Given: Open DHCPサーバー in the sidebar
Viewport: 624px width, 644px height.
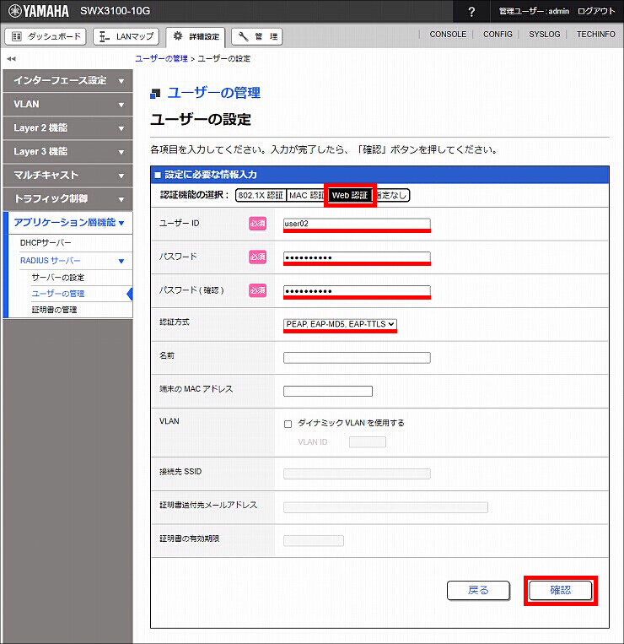Looking at the screenshot, I should (x=46, y=243).
